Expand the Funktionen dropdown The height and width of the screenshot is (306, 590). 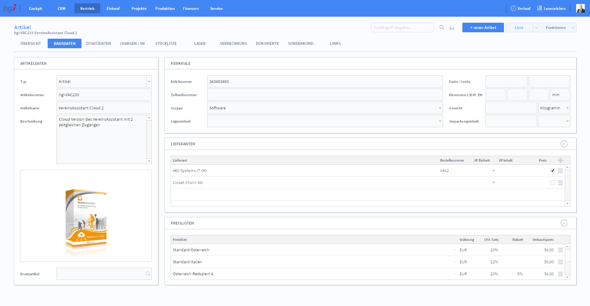572,28
